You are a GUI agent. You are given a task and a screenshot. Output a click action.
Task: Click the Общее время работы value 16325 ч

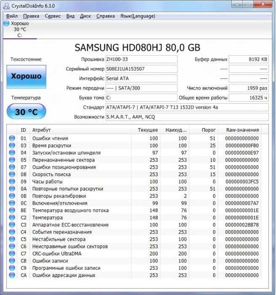click(249, 98)
